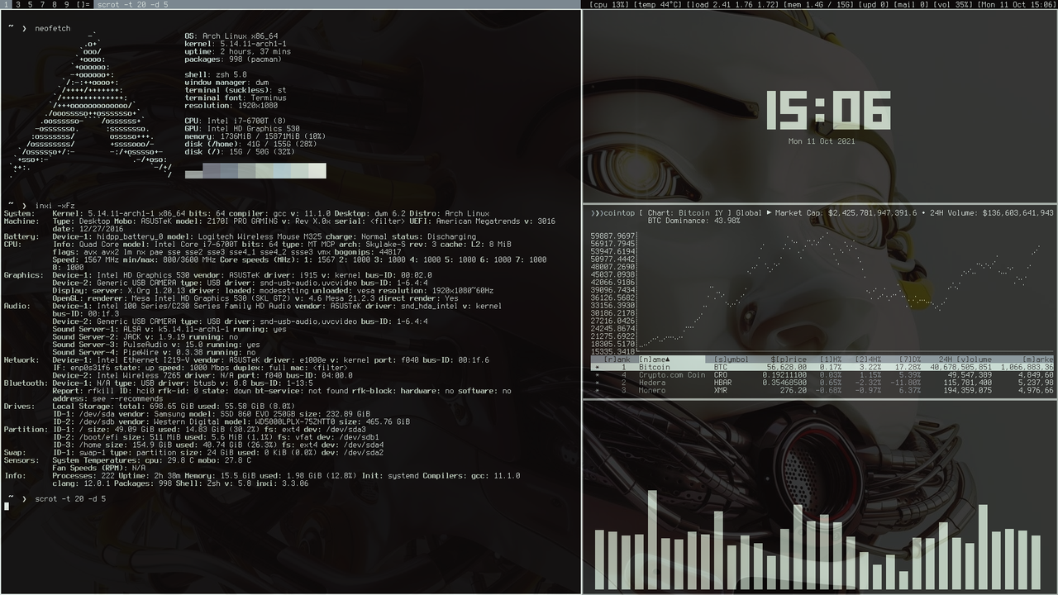Switch to dwm tag 5
The width and height of the screenshot is (1058, 595).
[x=31, y=5]
